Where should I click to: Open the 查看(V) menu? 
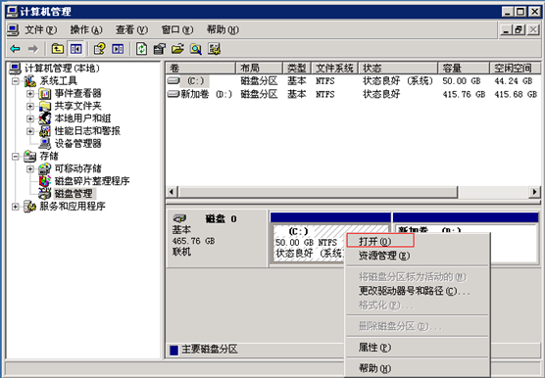(x=131, y=30)
